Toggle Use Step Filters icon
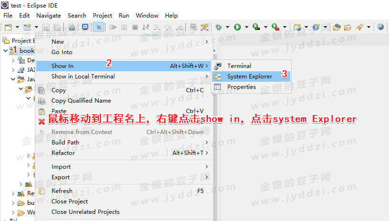Viewport: 389px width, 221px height. pyautogui.click(x=205, y=27)
